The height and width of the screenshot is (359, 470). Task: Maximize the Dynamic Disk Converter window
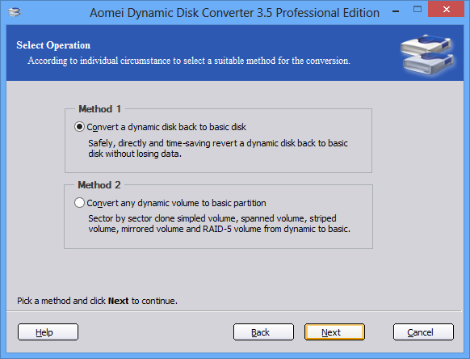[x=418, y=10]
